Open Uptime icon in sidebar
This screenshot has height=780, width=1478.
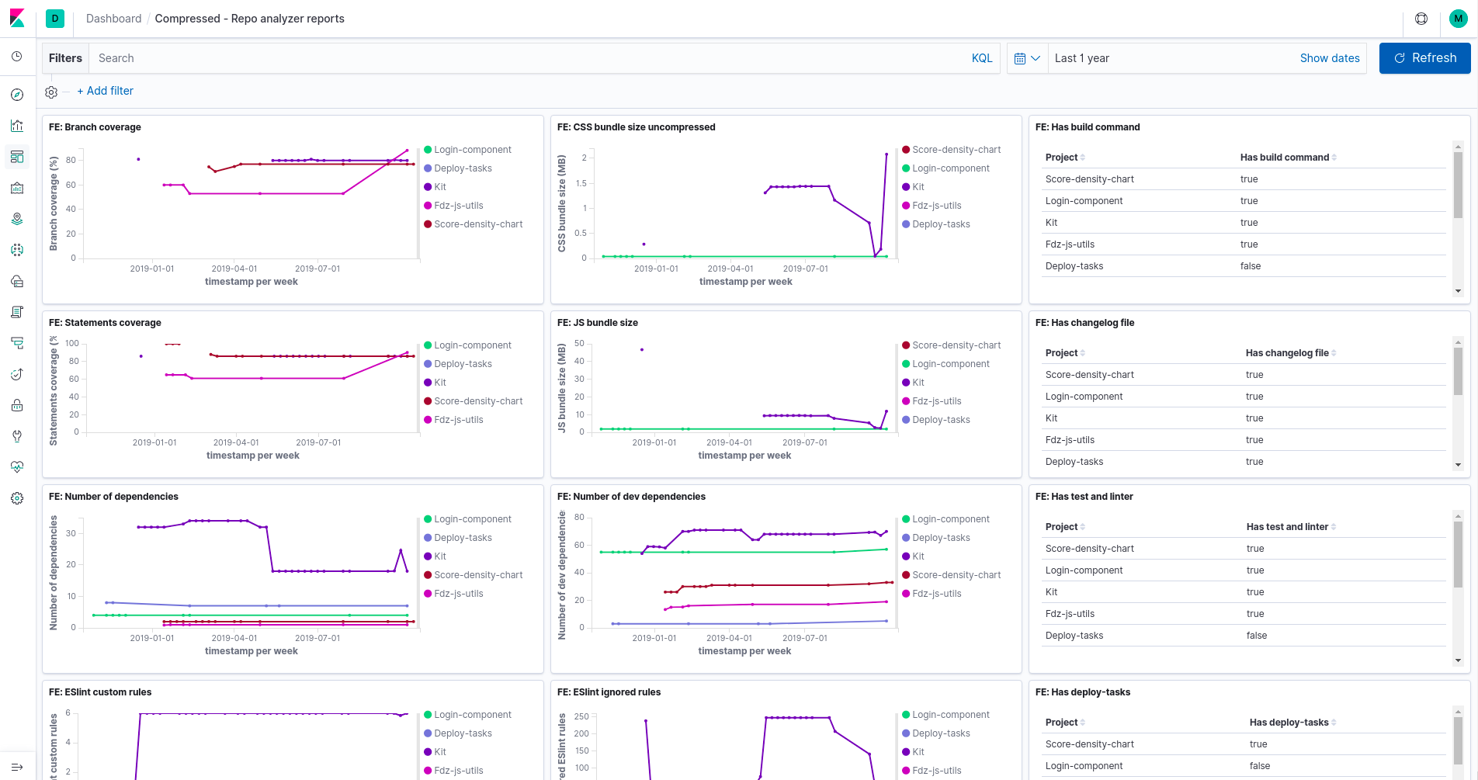[x=17, y=374]
